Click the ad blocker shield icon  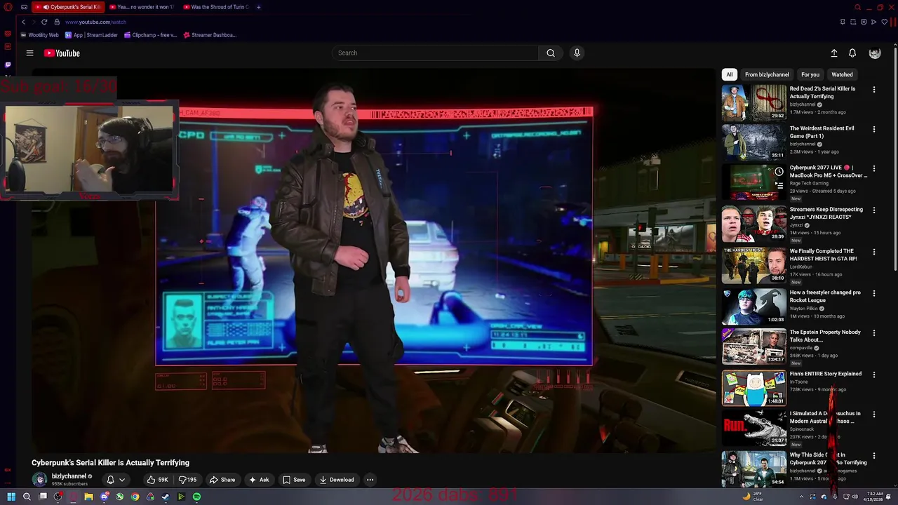(864, 22)
